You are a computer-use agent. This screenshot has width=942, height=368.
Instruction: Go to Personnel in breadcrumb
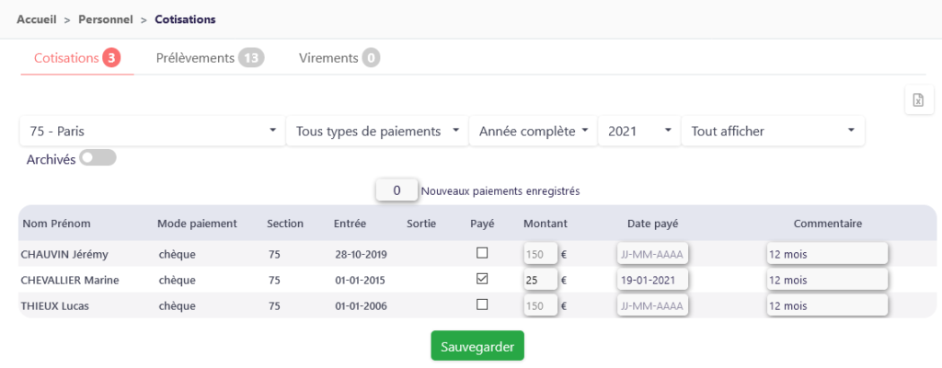[x=106, y=19]
